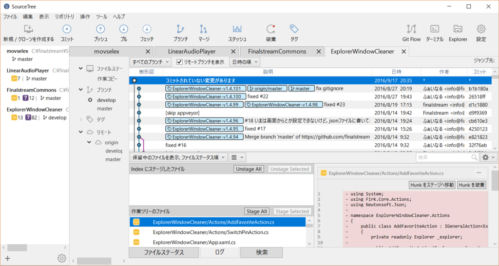Open the Repository menu

tap(64, 17)
